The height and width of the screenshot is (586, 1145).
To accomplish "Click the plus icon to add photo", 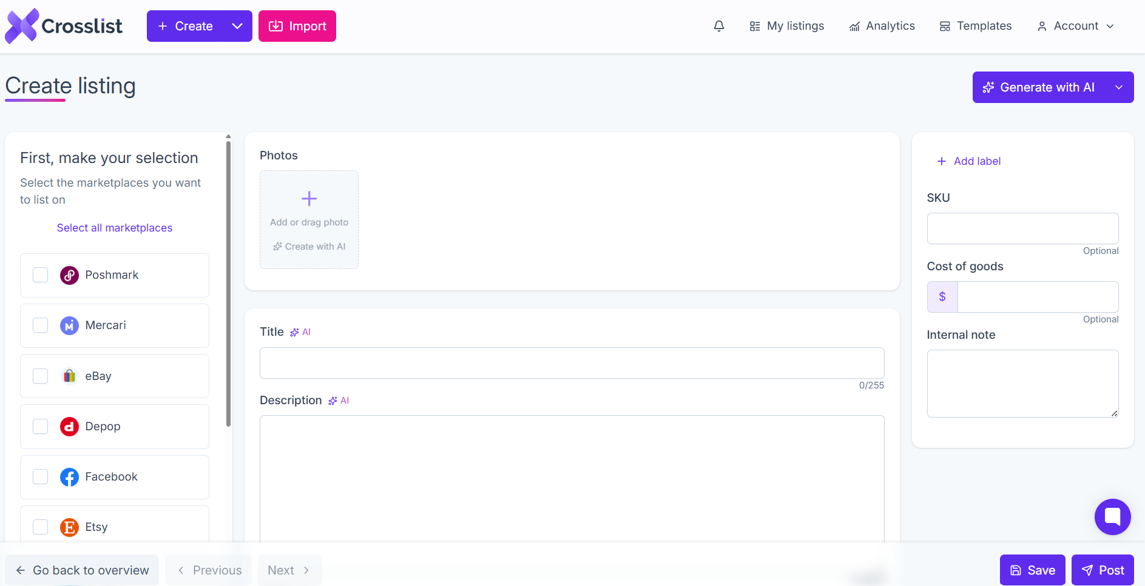I will [x=309, y=199].
